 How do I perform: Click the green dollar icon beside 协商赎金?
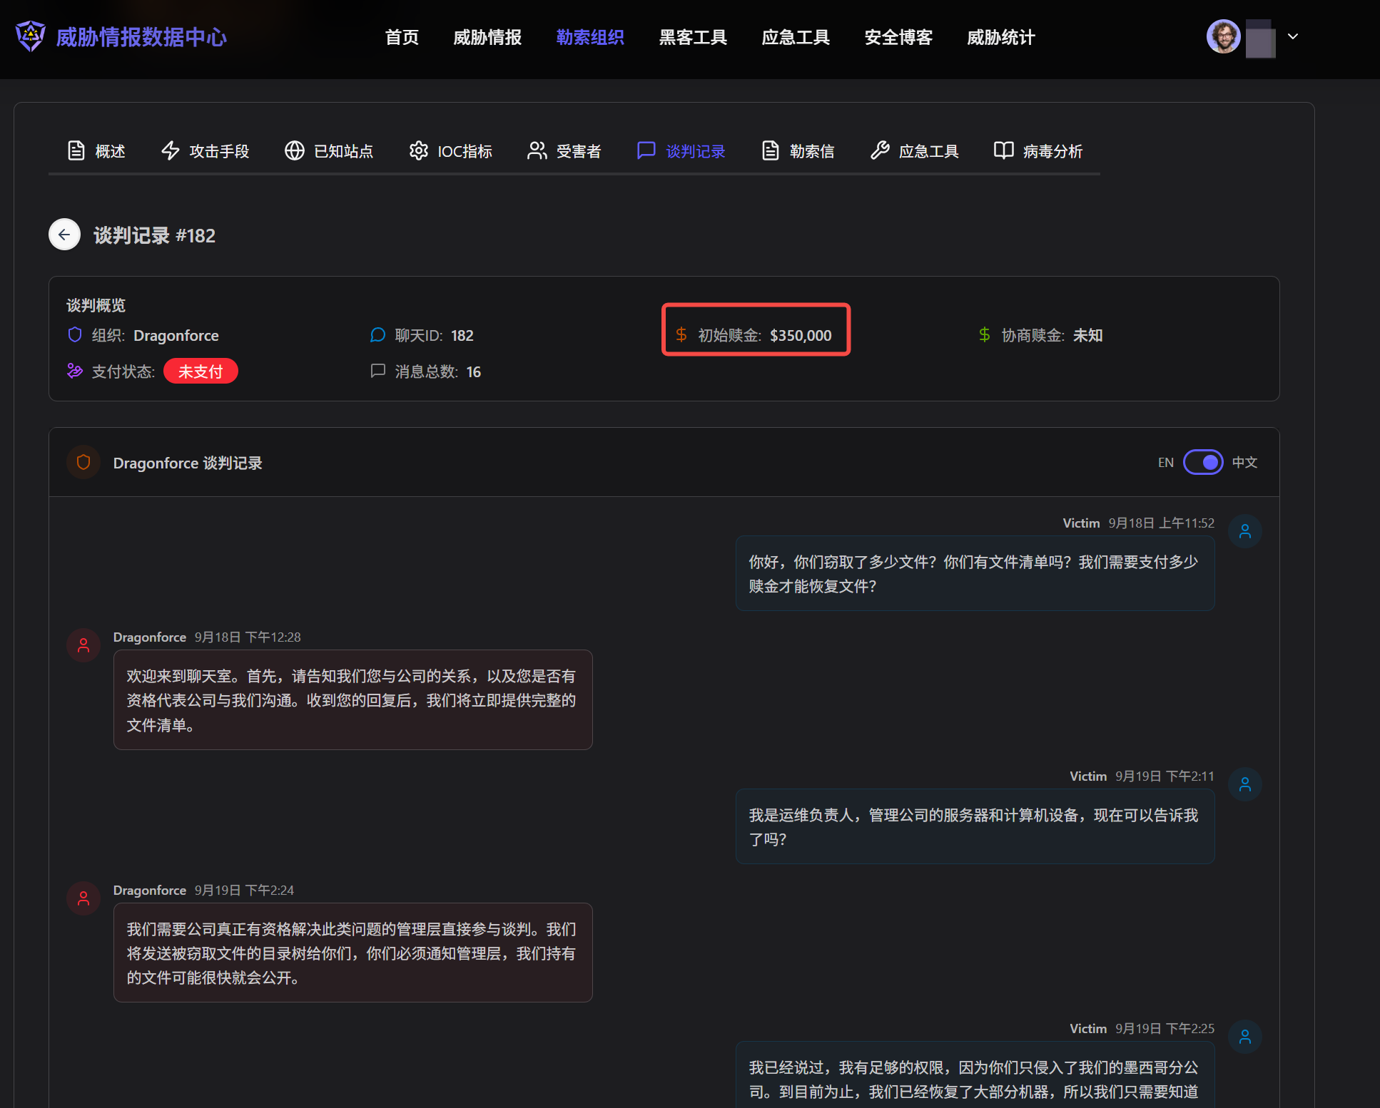(x=984, y=335)
